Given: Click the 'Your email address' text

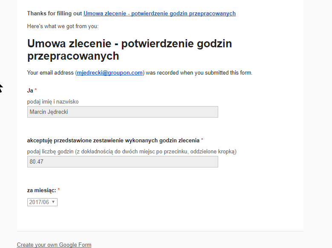Looking at the screenshot, I should pyautogui.click(x=50, y=73).
